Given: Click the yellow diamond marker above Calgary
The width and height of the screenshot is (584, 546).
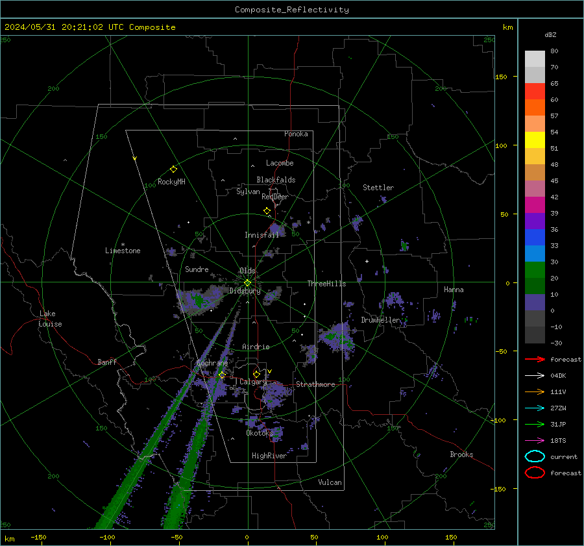Looking at the screenshot, I should 256,374.
